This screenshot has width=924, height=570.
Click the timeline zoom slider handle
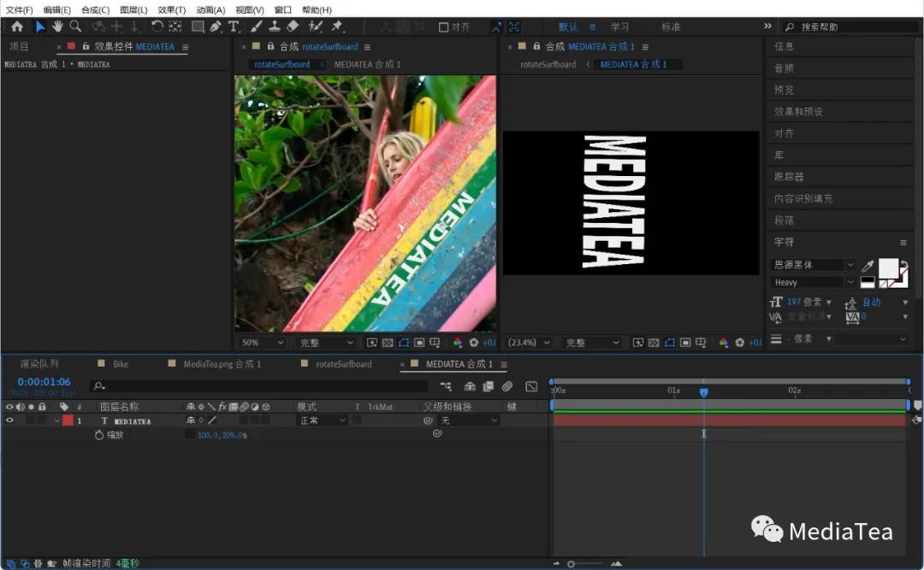point(571,564)
